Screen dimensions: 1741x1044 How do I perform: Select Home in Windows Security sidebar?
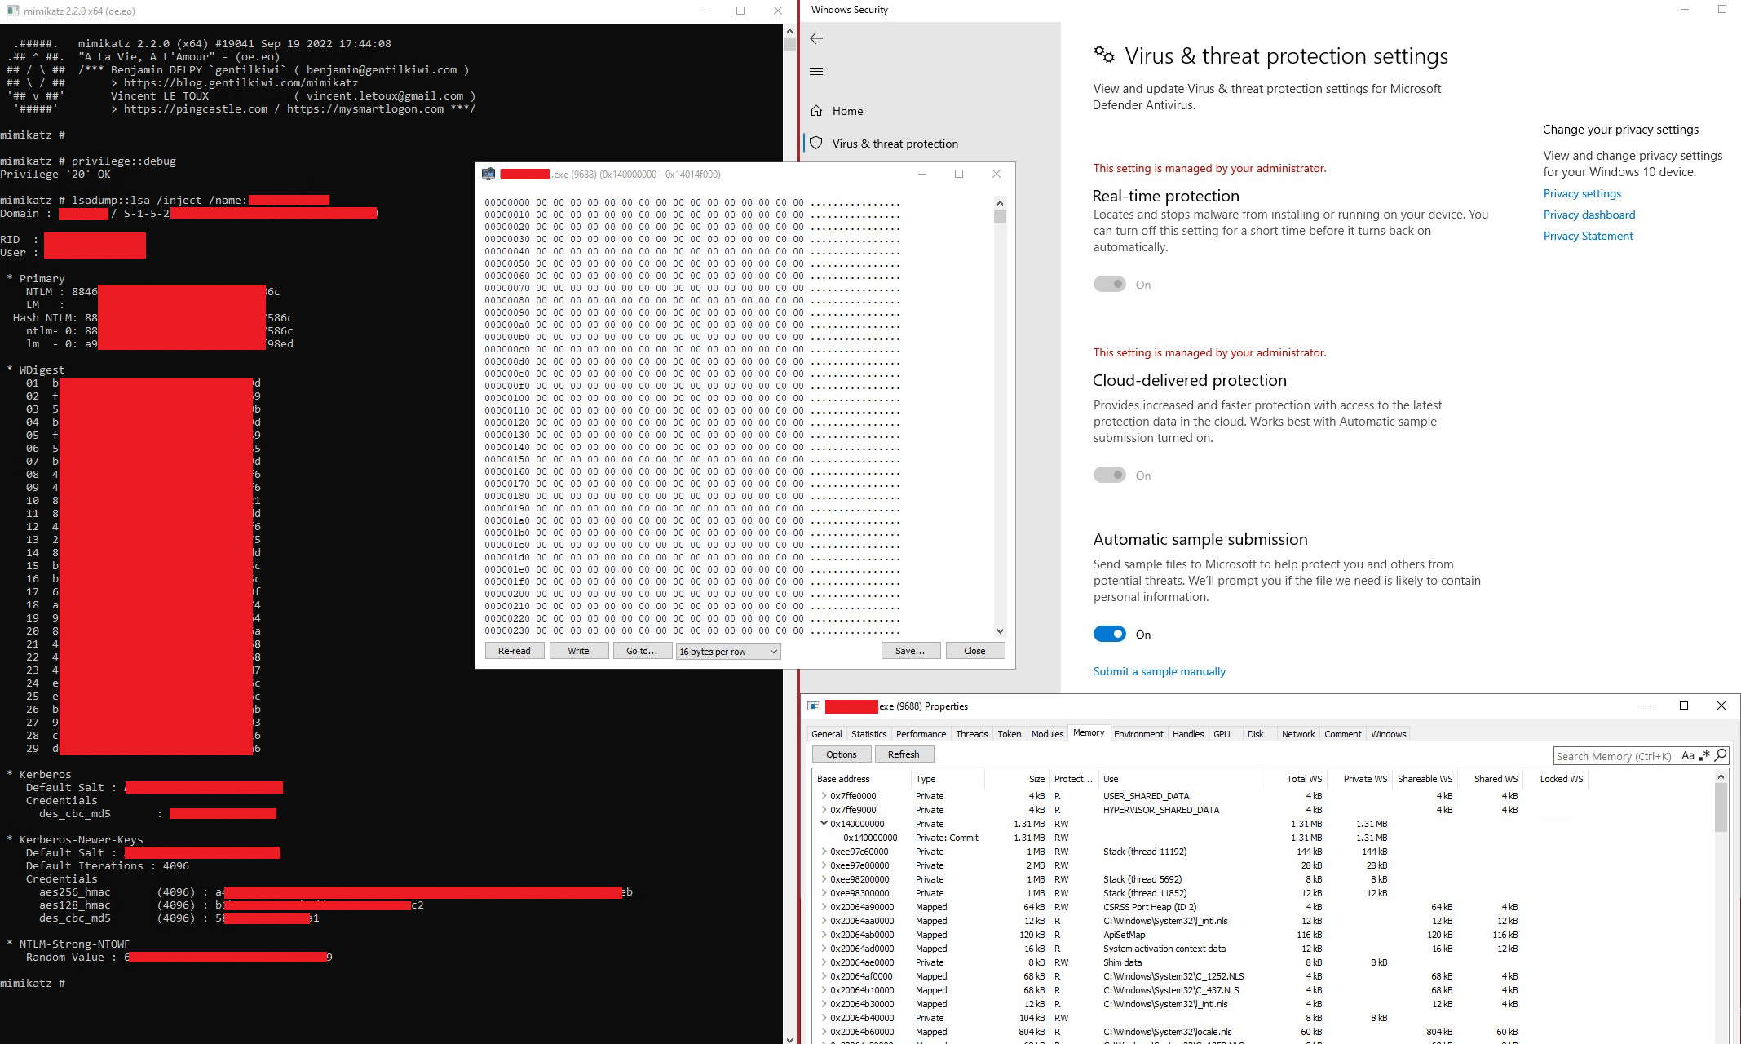click(x=930, y=111)
